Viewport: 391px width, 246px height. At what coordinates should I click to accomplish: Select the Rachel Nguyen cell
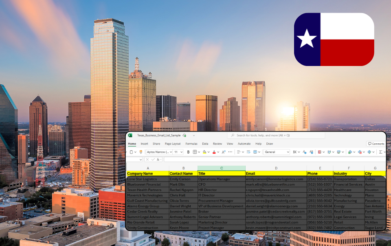(183, 190)
